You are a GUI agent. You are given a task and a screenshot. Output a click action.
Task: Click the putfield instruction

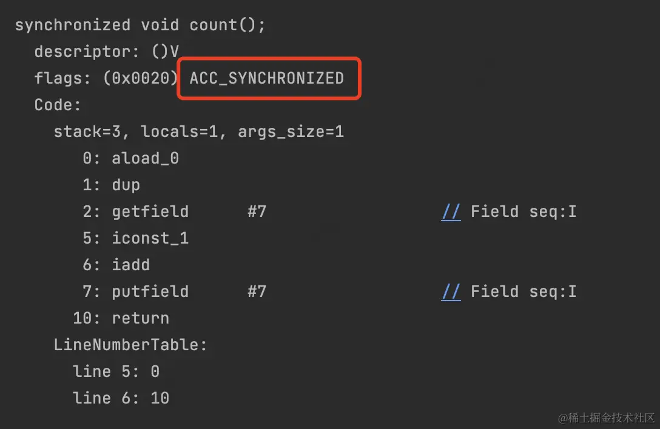pyautogui.click(x=150, y=291)
